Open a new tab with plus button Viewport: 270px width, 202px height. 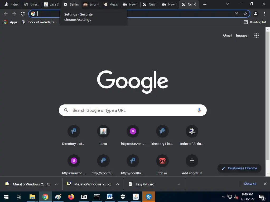coord(205,4)
